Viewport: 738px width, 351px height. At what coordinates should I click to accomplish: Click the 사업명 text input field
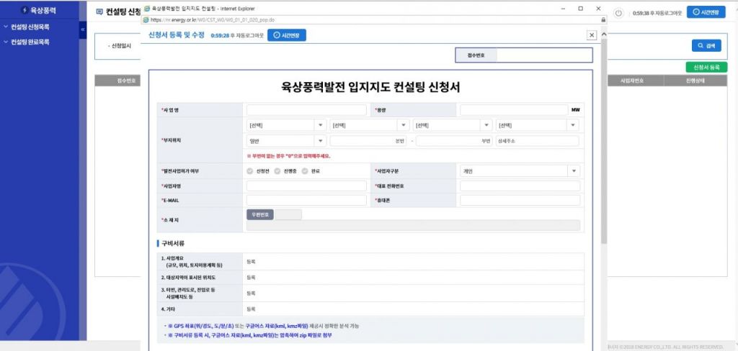coord(306,110)
